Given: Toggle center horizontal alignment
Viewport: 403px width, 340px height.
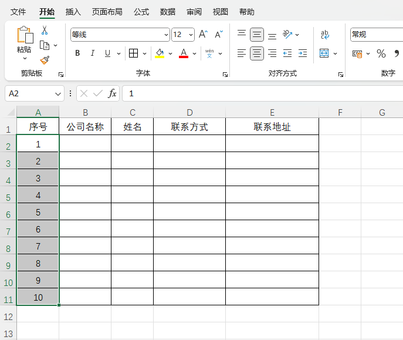Looking at the screenshot, I should click(x=257, y=53).
